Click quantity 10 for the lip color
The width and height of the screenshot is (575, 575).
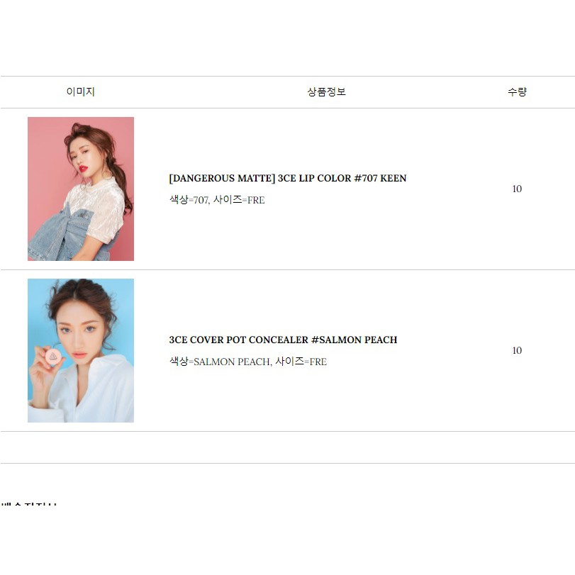517,189
